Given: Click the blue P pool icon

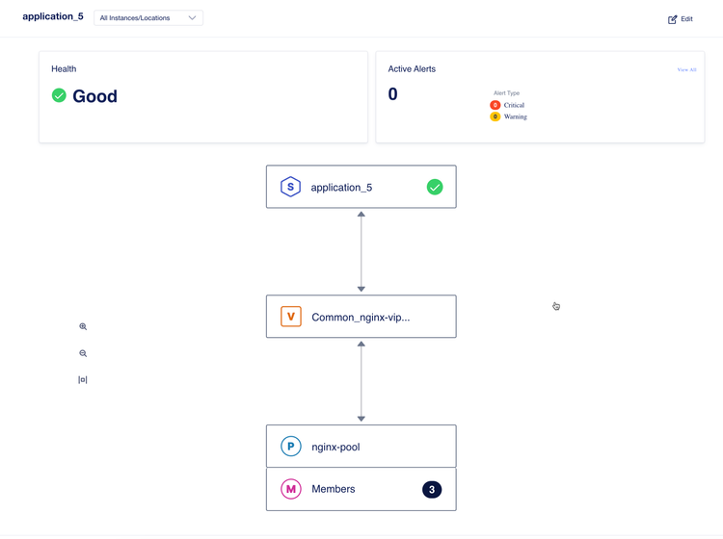Looking at the screenshot, I should [290, 447].
